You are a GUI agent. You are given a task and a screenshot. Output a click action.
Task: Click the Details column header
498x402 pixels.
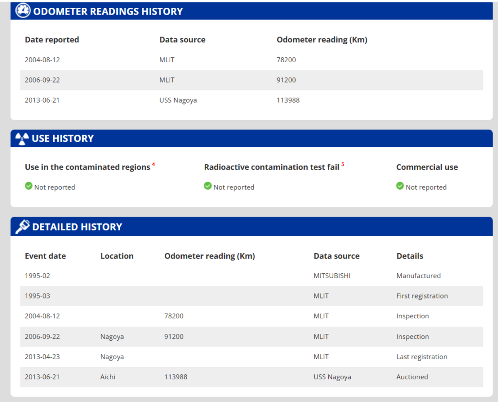[409, 256]
